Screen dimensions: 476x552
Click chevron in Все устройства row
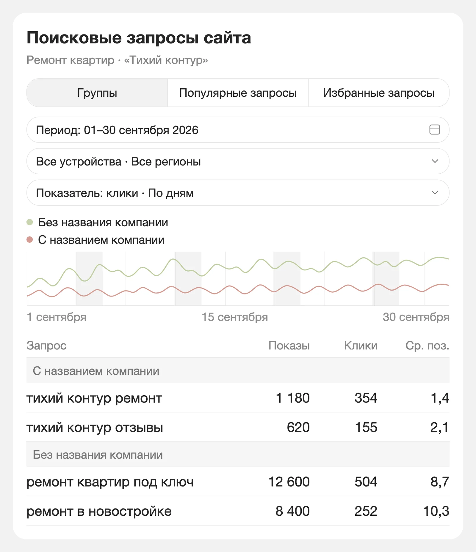435,161
